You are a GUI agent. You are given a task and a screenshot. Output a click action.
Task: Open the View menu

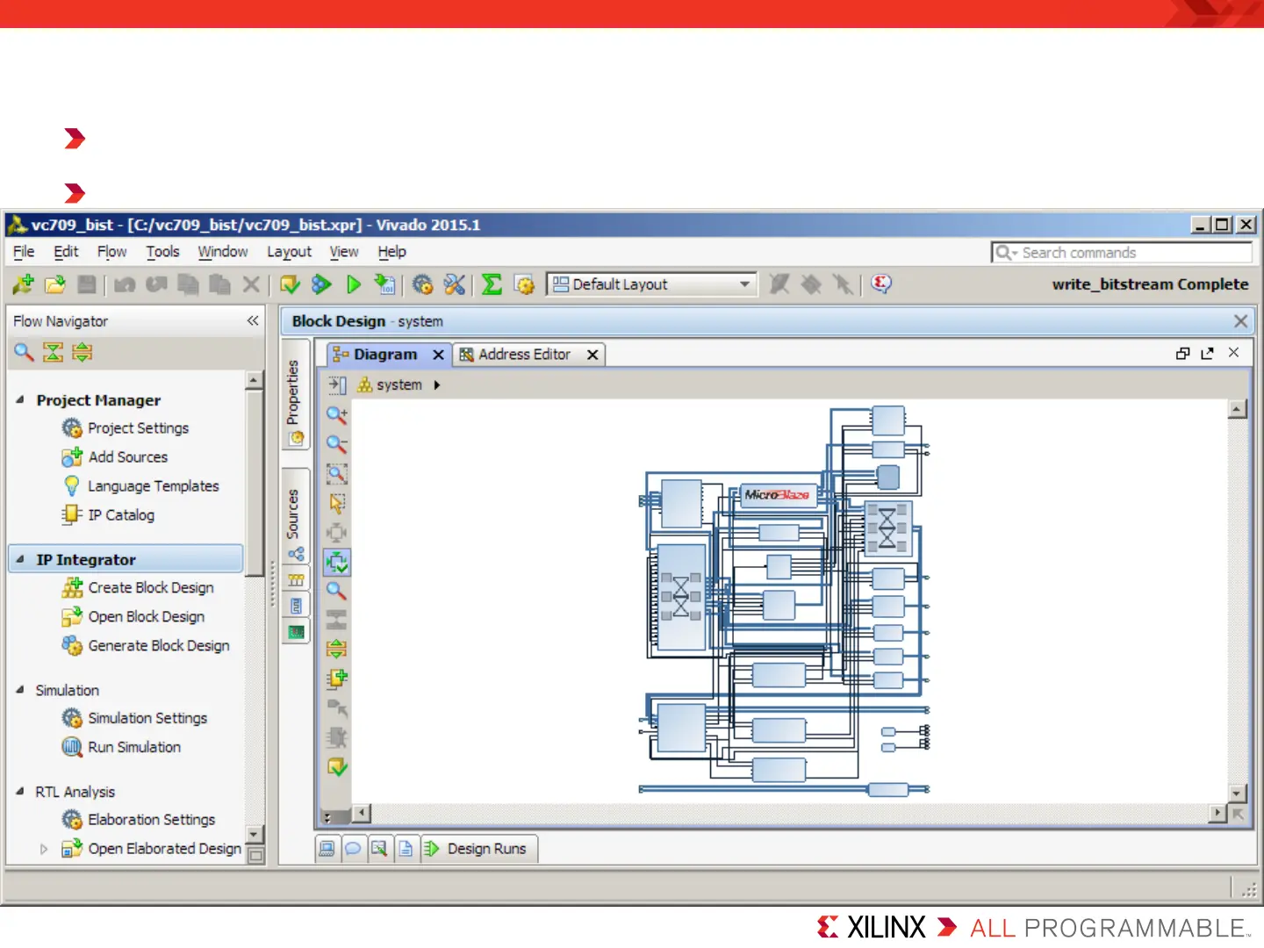coord(344,252)
